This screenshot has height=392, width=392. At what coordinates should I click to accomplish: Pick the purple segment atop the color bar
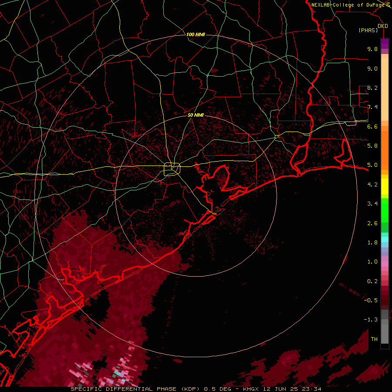[x=385, y=44]
